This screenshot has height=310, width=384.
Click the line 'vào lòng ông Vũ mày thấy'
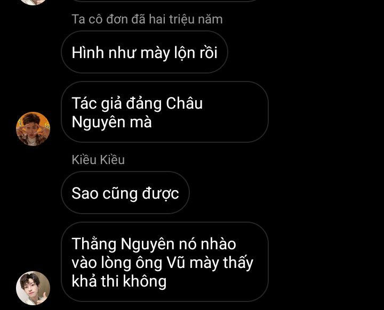coord(162,263)
